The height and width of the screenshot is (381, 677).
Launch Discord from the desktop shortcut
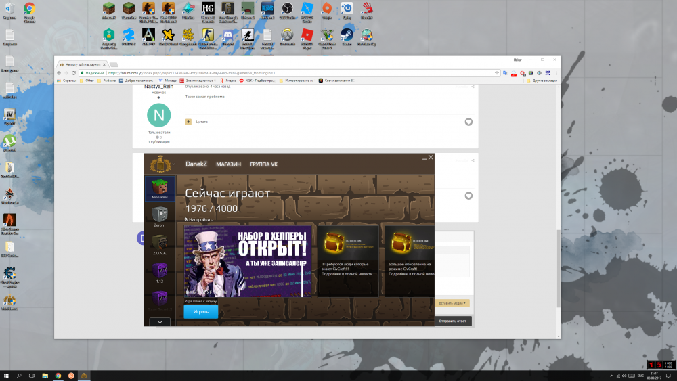(x=228, y=34)
